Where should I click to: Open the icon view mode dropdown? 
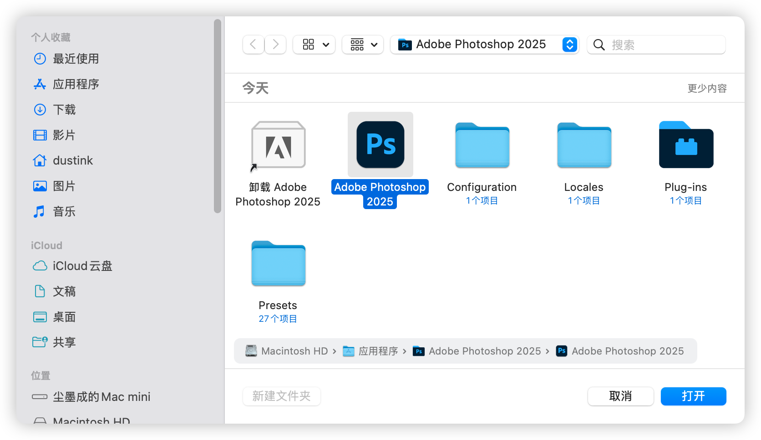click(314, 45)
